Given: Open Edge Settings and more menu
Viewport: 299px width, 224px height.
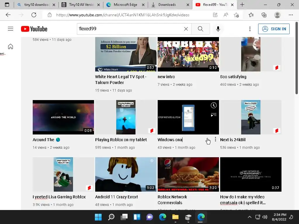Looking at the screenshot, I should click(x=291, y=15).
